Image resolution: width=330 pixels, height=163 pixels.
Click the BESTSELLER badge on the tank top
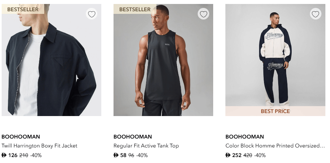coord(135,9)
